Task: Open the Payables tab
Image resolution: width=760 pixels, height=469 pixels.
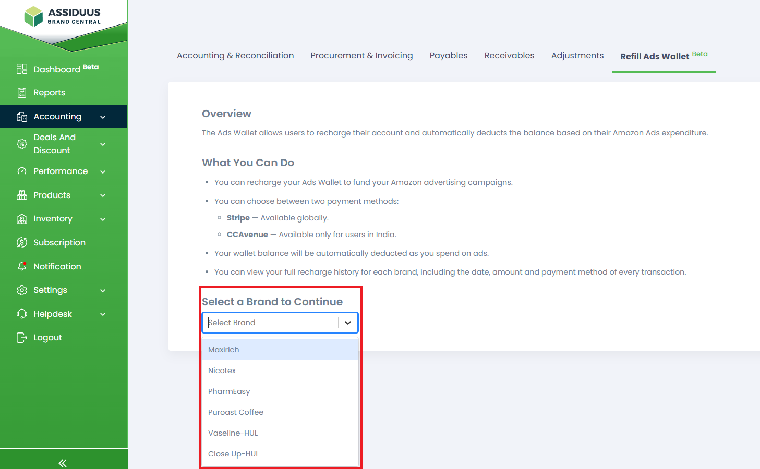Action: click(448, 56)
